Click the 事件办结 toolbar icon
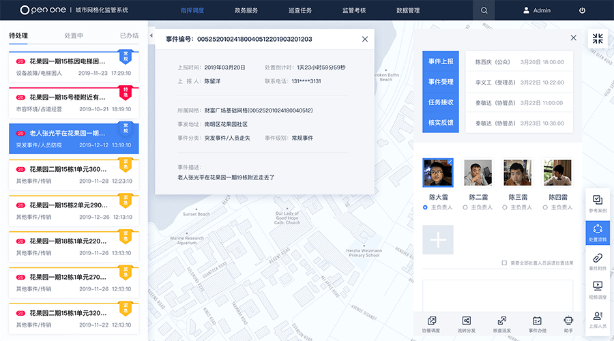The width and height of the screenshot is (614, 341). pyautogui.click(x=537, y=323)
